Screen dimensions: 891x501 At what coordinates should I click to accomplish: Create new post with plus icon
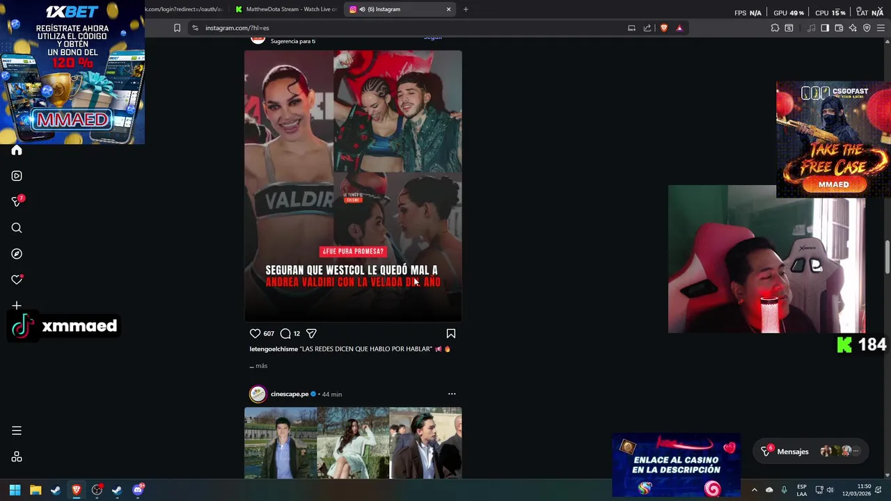point(17,305)
